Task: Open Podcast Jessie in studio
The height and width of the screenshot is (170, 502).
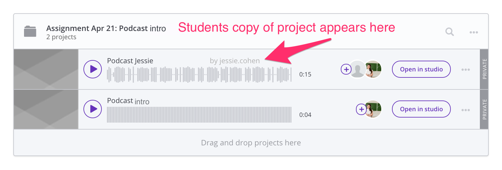Action: (421, 69)
